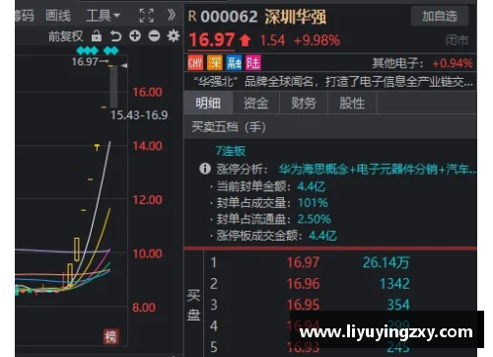Click the blue 融 margin badge
Screen dimensions: 493x357
coord(234,62)
